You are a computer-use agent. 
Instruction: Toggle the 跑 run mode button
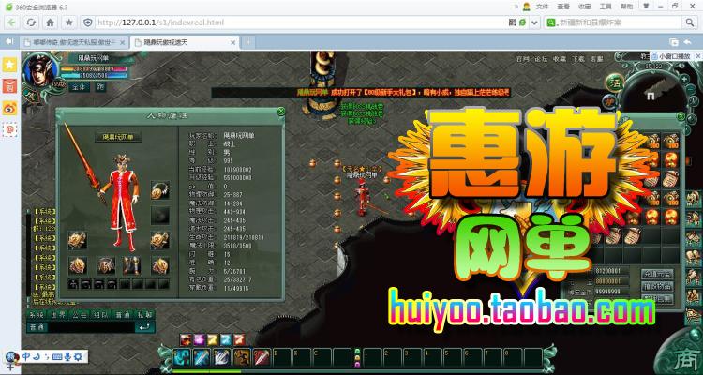(101, 87)
